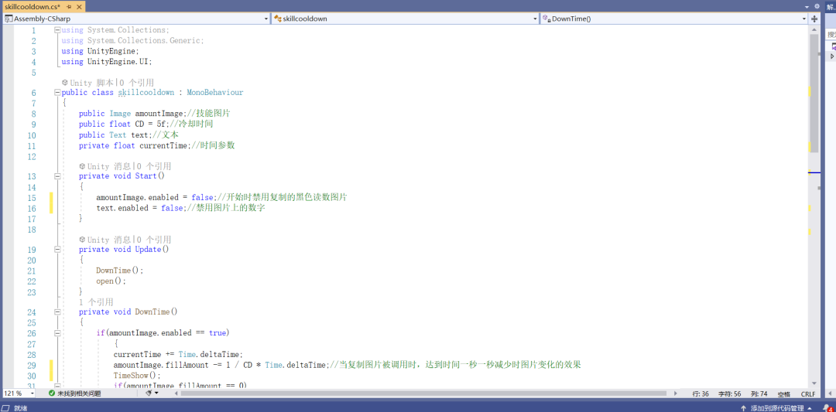This screenshot has height=412, width=836.
Task: Click line number 29 in the margin
Action: (31, 365)
